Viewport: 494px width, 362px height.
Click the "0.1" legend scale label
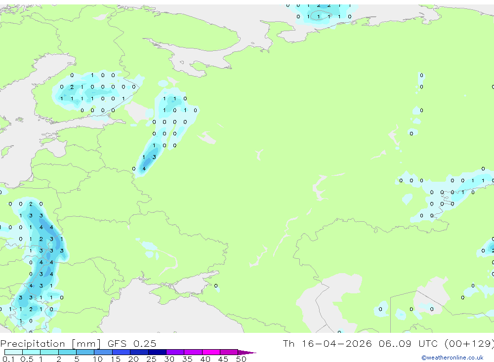pos(8,359)
